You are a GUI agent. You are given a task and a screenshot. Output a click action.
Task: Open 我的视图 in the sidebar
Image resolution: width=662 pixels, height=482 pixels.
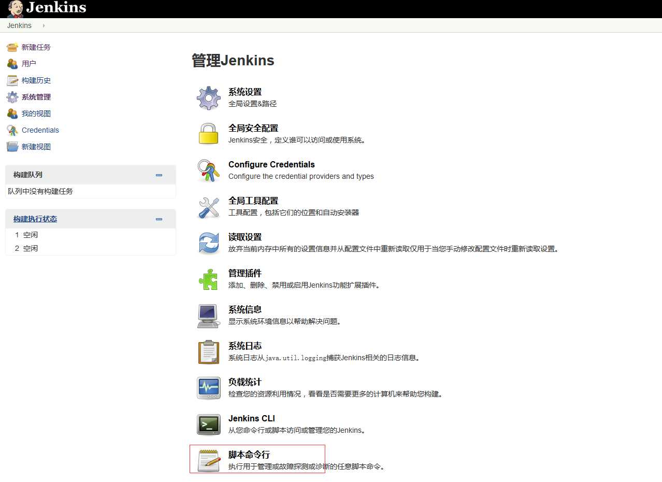pyautogui.click(x=36, y=114)
